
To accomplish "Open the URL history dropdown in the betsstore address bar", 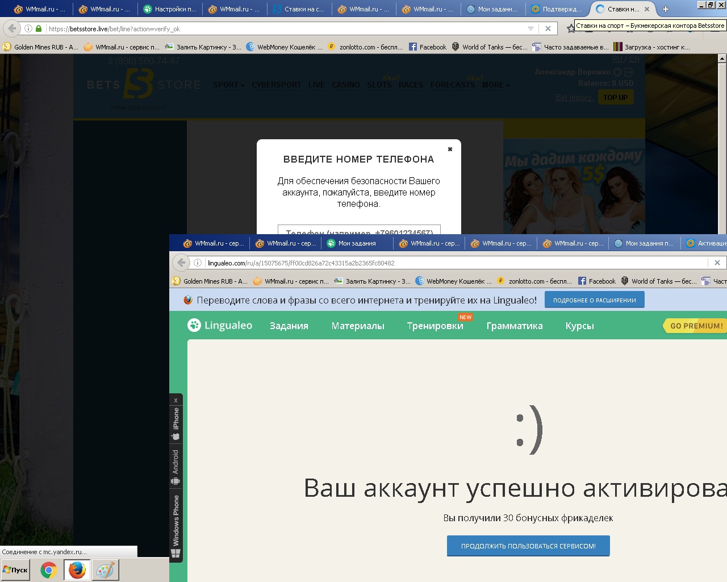I will 531,28.
